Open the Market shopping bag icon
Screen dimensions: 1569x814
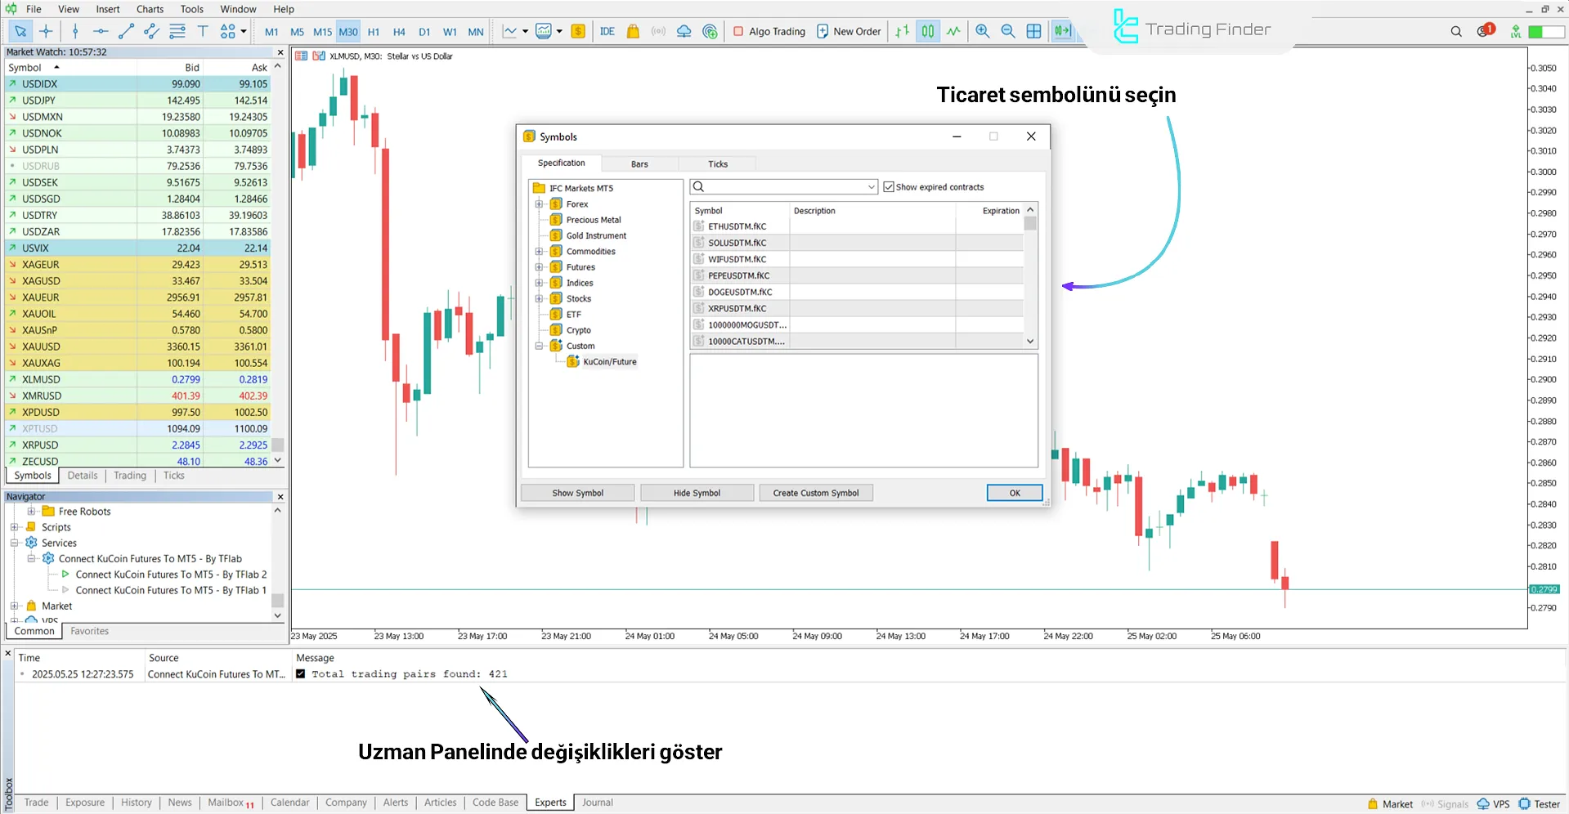coord(633,31)
